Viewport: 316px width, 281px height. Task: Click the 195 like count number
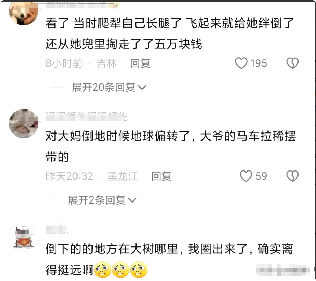point(259,63)
